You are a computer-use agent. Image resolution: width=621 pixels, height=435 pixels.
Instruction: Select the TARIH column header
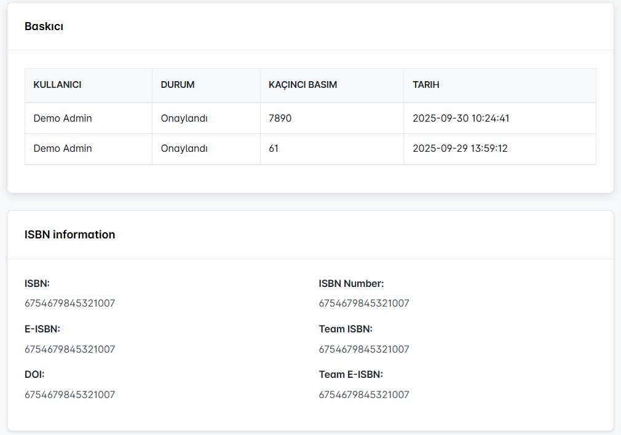(425, 85)
